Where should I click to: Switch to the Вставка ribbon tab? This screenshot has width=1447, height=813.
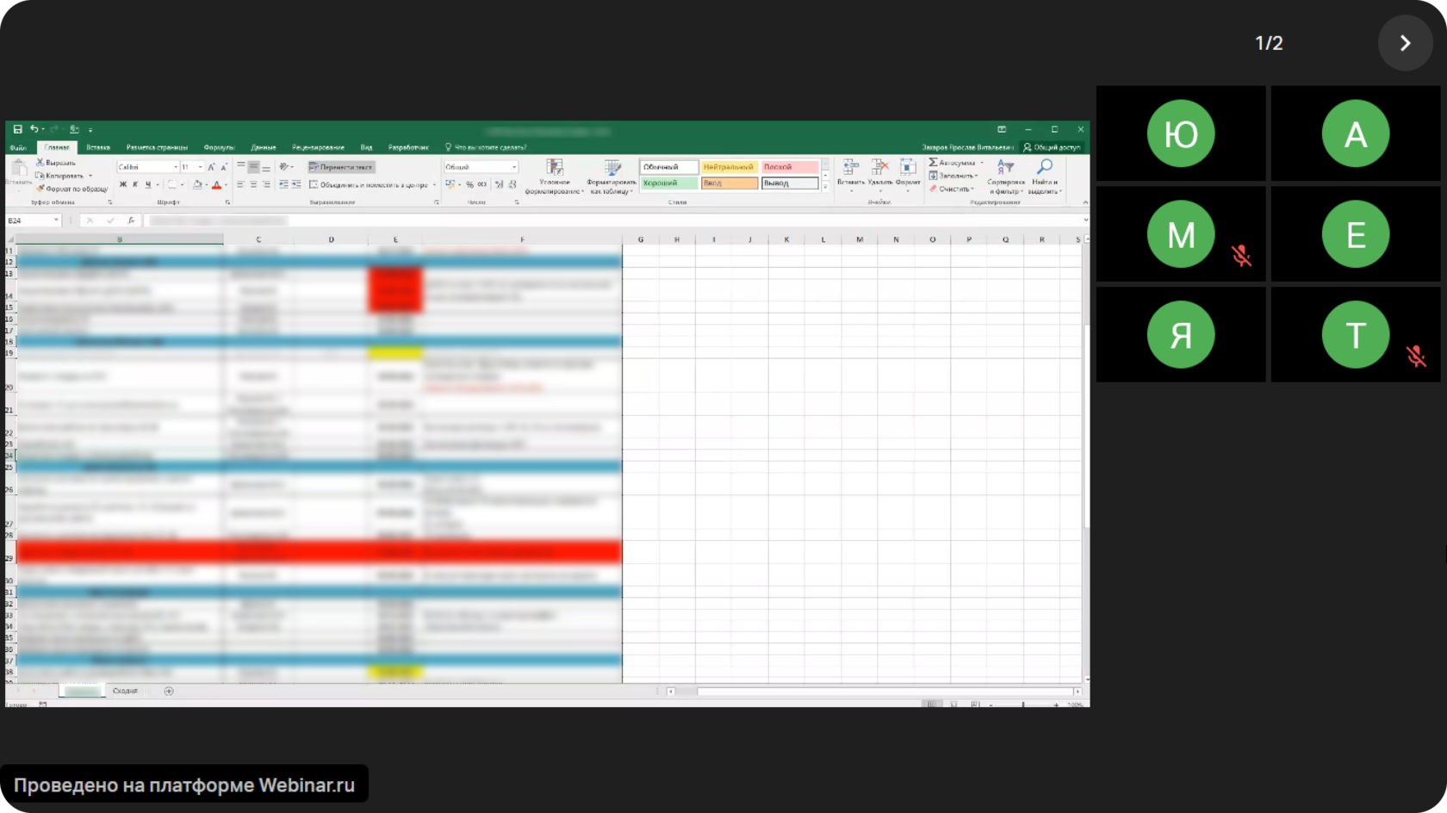pos(98,147)
